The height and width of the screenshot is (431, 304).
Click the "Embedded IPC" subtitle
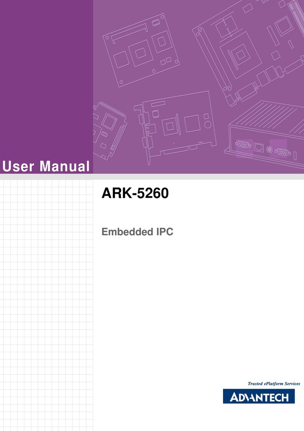click(137, 232)
